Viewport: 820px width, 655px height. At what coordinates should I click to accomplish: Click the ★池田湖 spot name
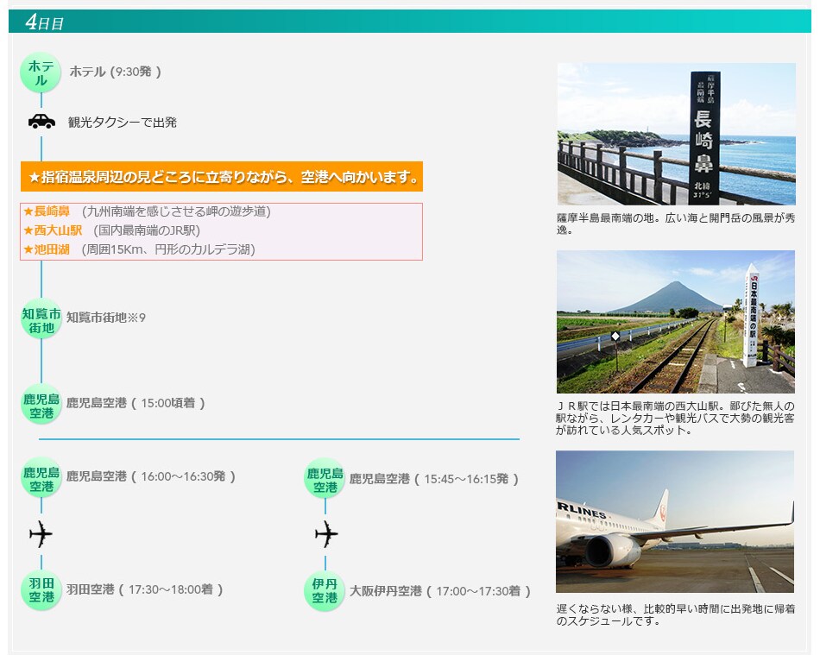click(x=47, y=249)
